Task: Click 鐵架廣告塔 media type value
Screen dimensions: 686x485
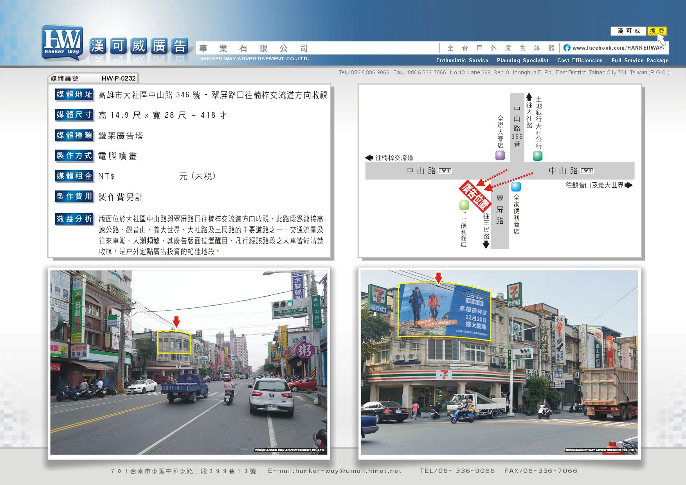Action: click(x=121, y=136)
